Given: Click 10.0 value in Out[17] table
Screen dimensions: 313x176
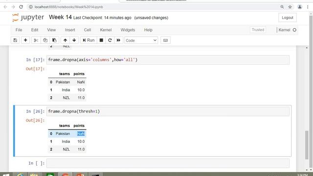Looking at the screenshot, I should point(81,90).
